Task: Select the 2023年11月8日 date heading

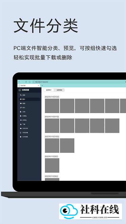Action: click(51, 176)
